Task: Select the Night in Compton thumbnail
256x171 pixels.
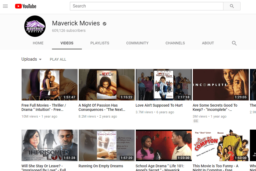Action: tap(221, 145)
